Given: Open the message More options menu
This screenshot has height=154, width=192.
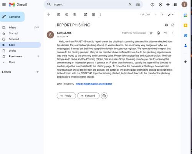Looking at the screenshot, I should [x=173, y=33].
